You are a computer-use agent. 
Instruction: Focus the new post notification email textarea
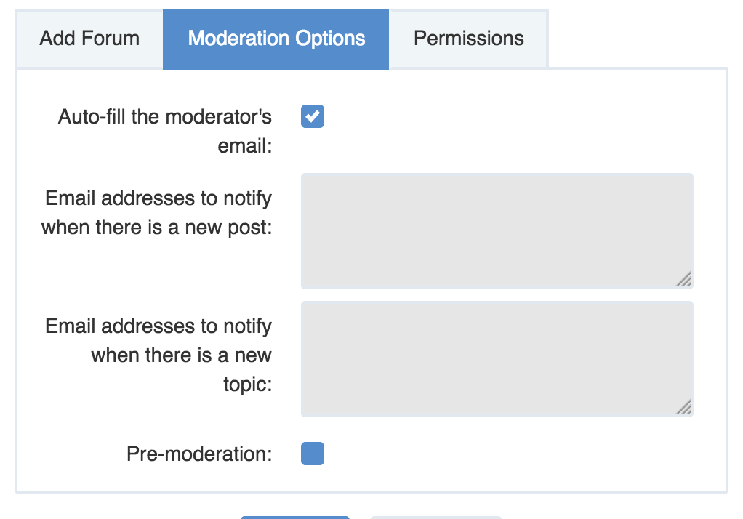497,229
